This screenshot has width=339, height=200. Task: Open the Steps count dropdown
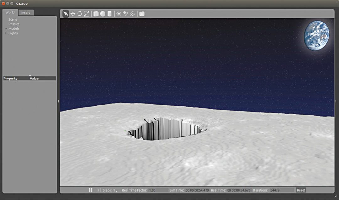116,191
